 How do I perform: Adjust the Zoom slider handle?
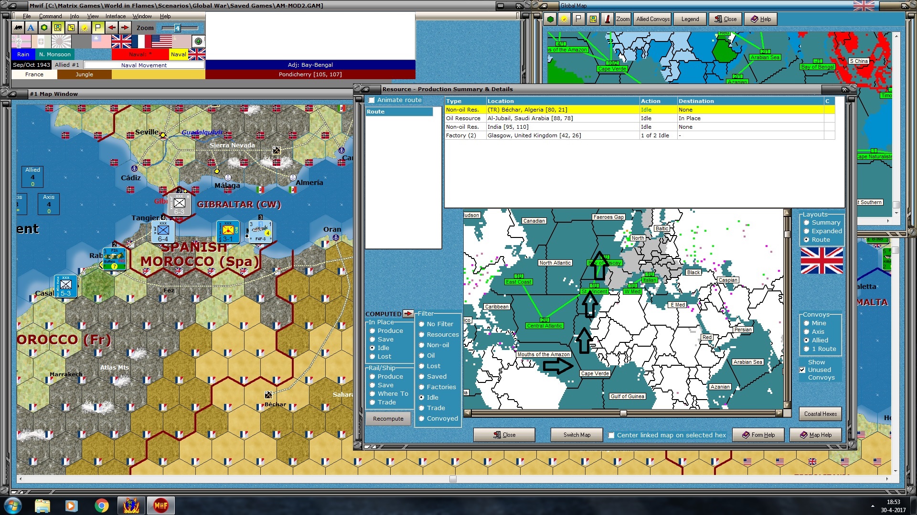pyautogui.click(x=177, y=28)
